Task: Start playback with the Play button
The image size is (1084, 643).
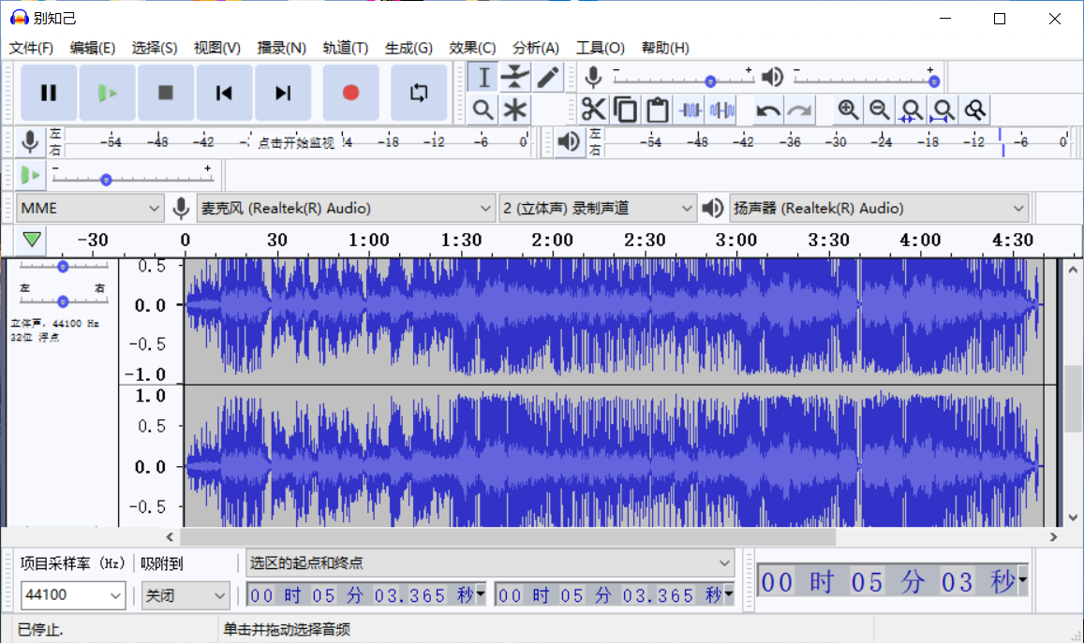Action: pos(107,93)
